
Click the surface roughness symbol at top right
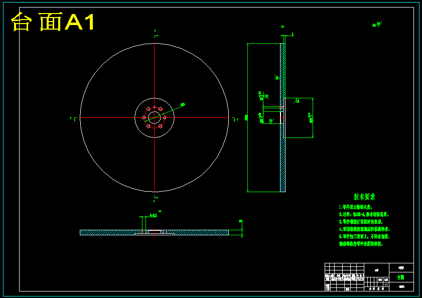coord(377,25)
